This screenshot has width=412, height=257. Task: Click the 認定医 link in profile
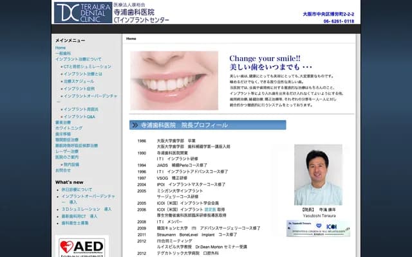211,209
